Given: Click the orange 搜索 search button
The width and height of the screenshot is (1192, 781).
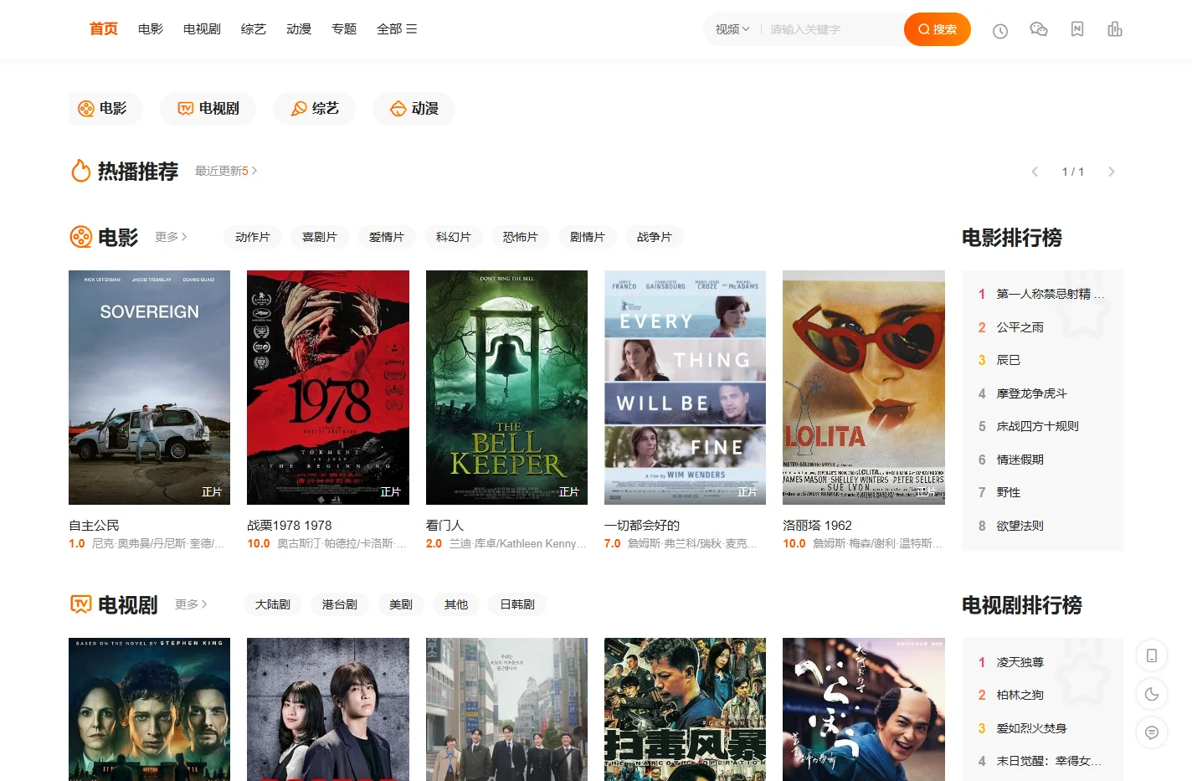Looking at the screenshot, I should (x=938, y=29).
